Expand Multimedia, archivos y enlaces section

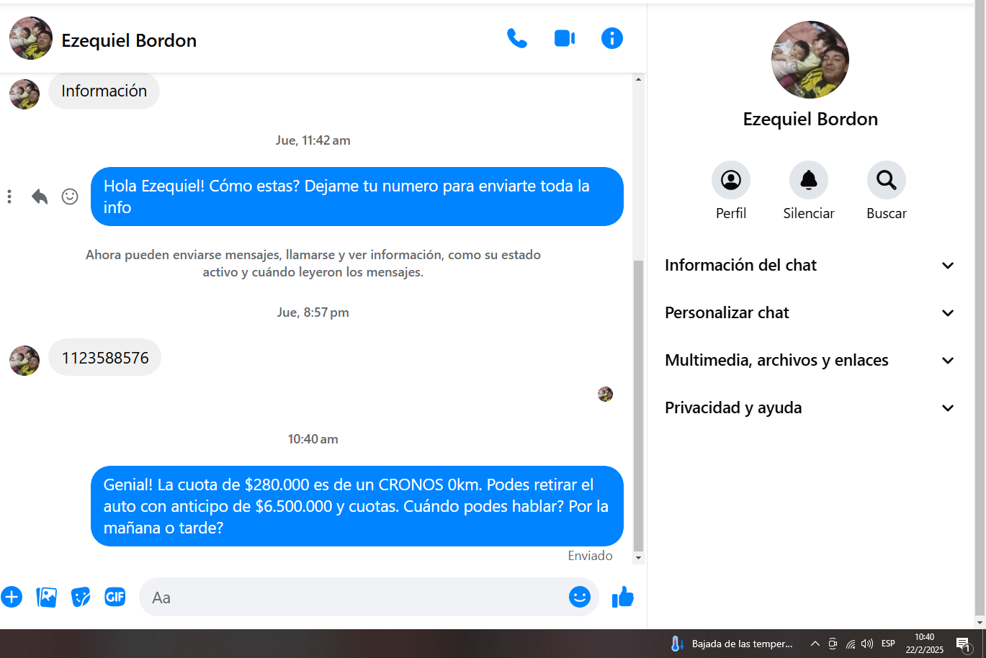(810, 360)
